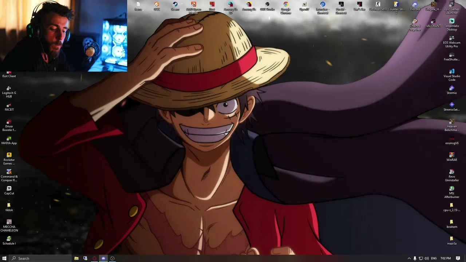Open the Steam desktop shortcut
Image resolution: width=466 pixels, height=262 pixels.
[175, 6]
